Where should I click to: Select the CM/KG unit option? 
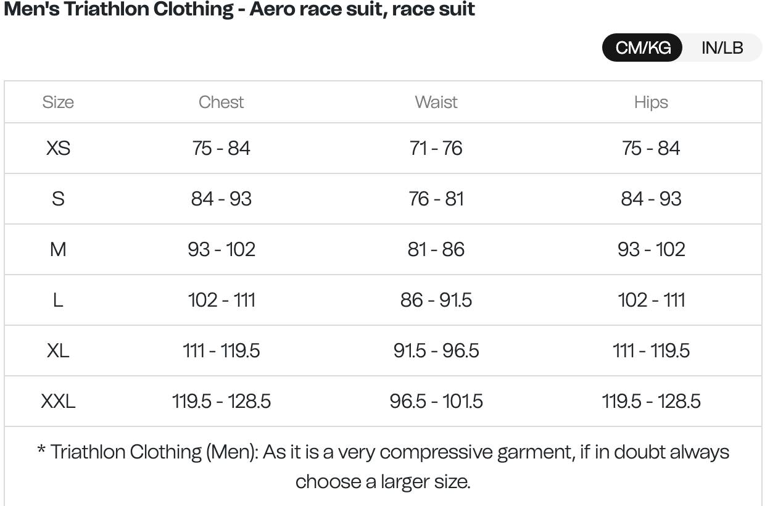click(643, 48)
